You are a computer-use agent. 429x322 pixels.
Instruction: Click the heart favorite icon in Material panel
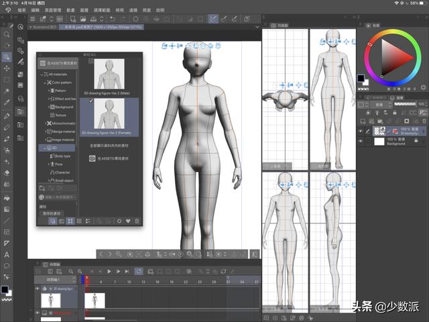click(x=128, y=221)
